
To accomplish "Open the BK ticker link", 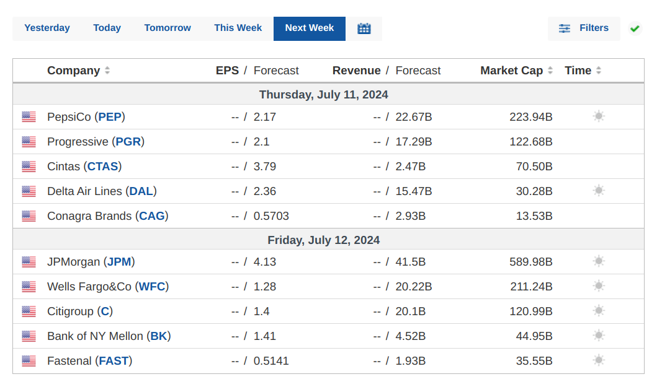I will tap(159, 336).
